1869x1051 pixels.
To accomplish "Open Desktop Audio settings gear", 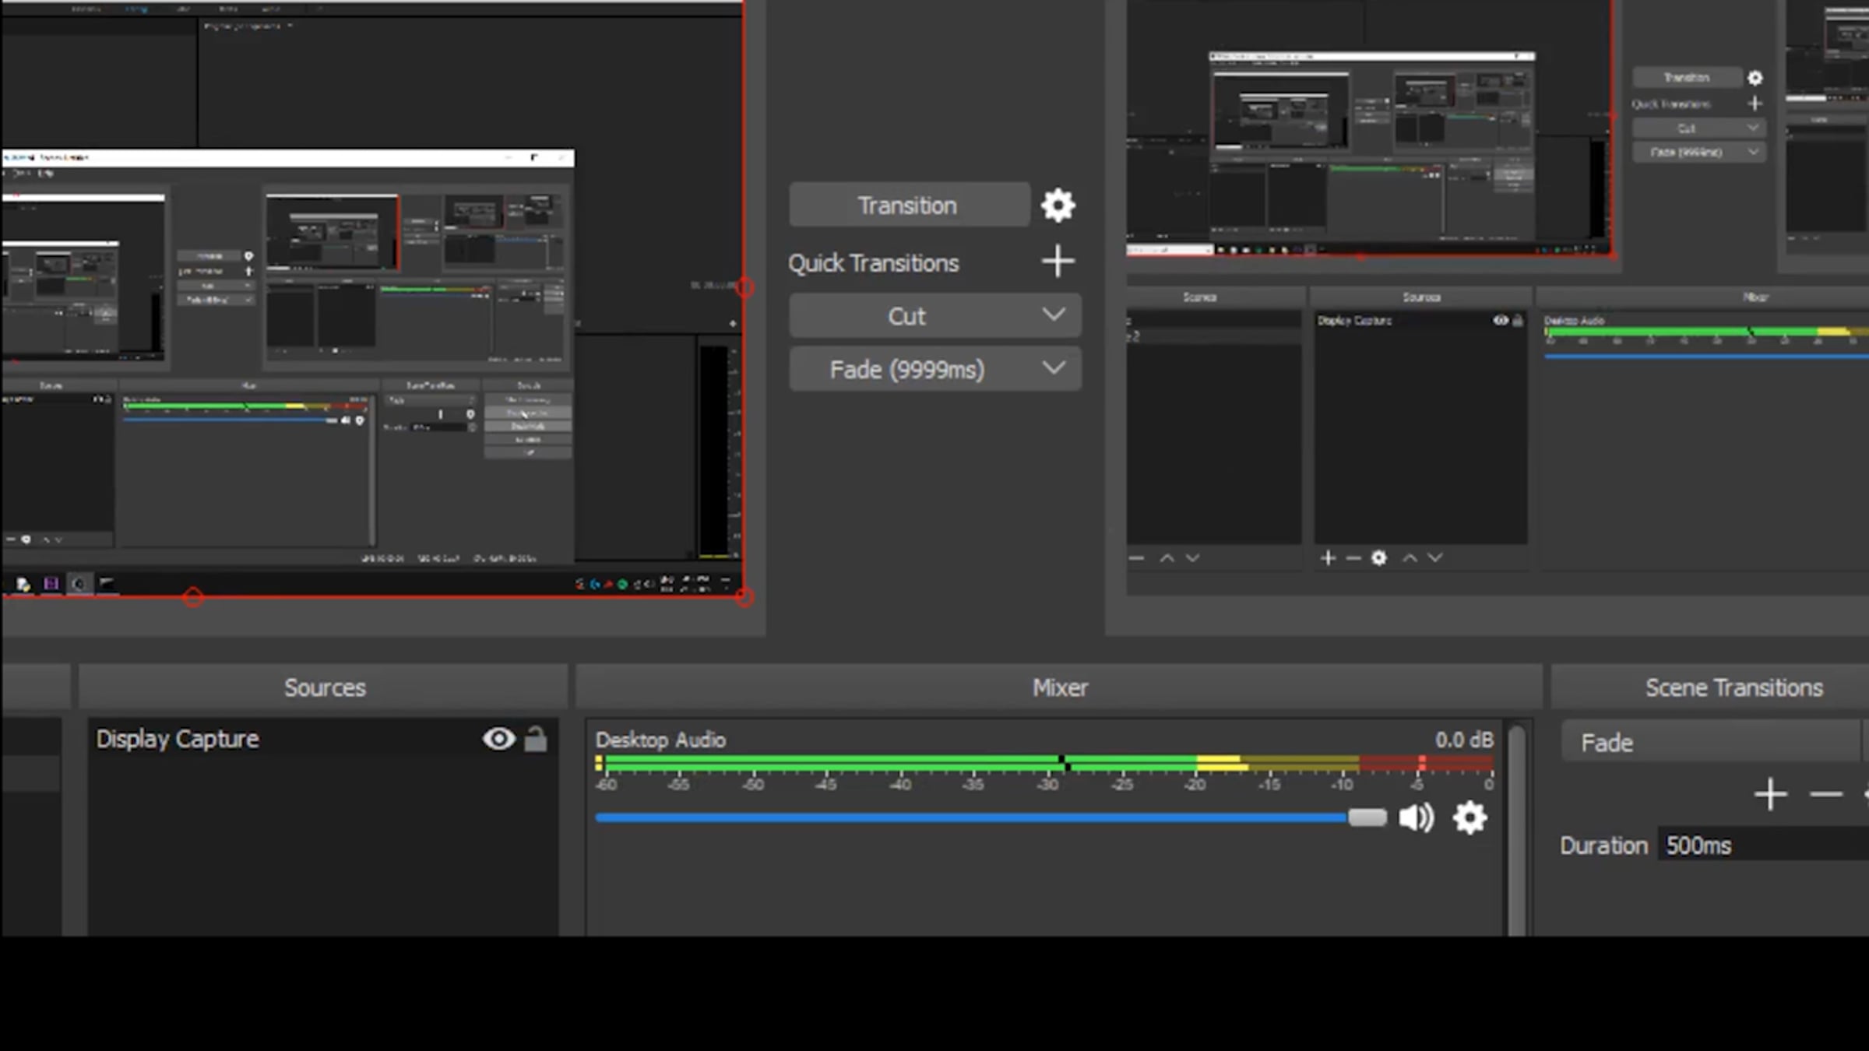I will pos(1470,817).
